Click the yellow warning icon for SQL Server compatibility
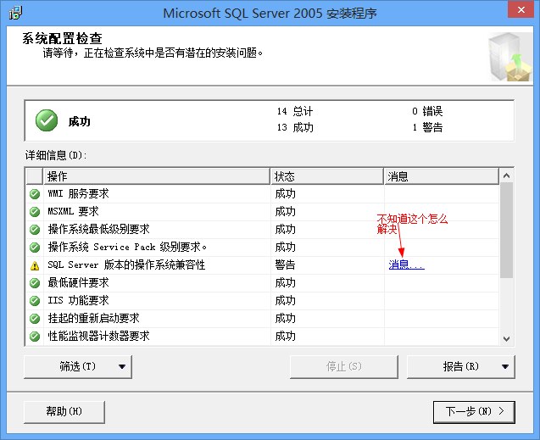The image size is (540, 440). click(x=35, y=265)
